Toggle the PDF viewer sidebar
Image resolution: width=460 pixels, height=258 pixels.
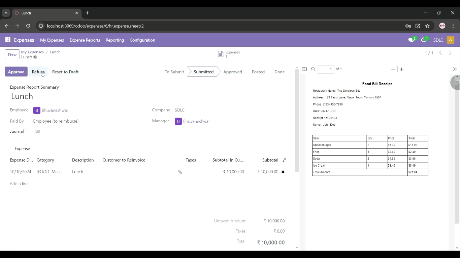tap(304, 69)
